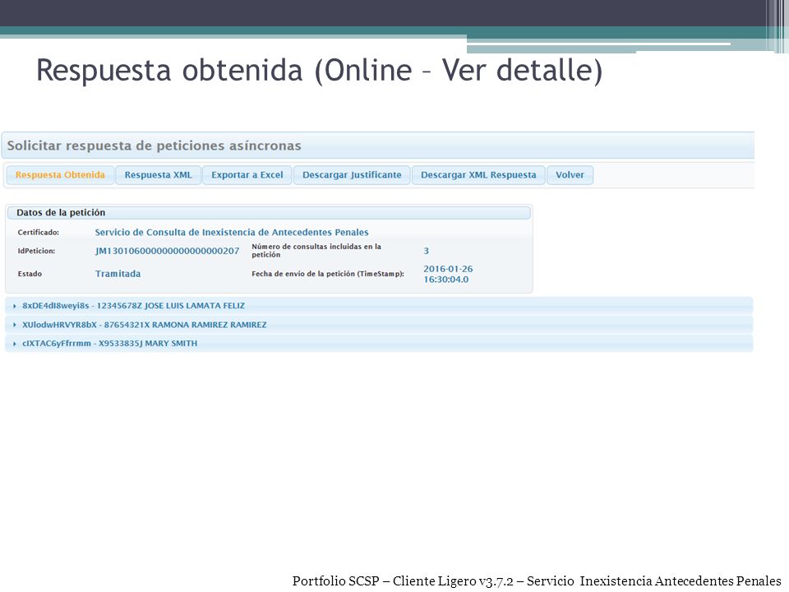The height and width of the screenshot is (592, 789).
Task: Select text cIXTAC6yFfrrmm - X9533835J MARY SMITH
Action: tap(109, 344)
